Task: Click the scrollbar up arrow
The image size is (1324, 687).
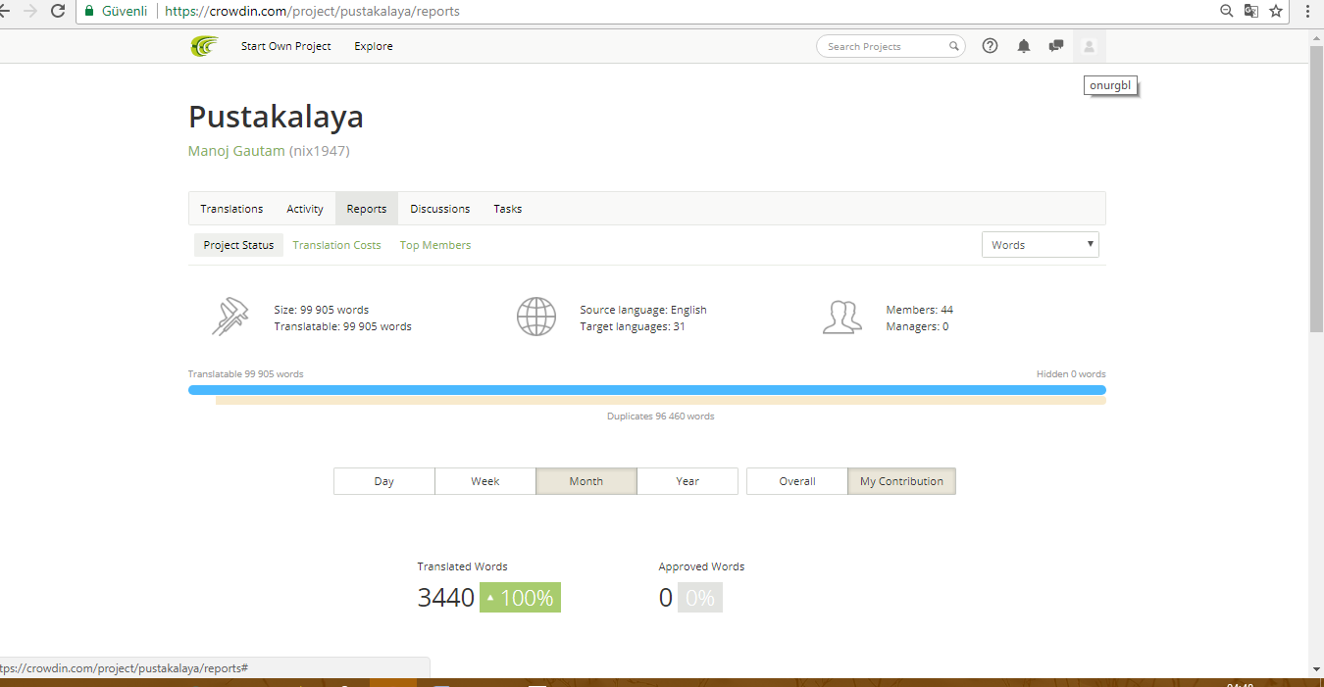Action: pyautogui.click(x=1316, y=37)
